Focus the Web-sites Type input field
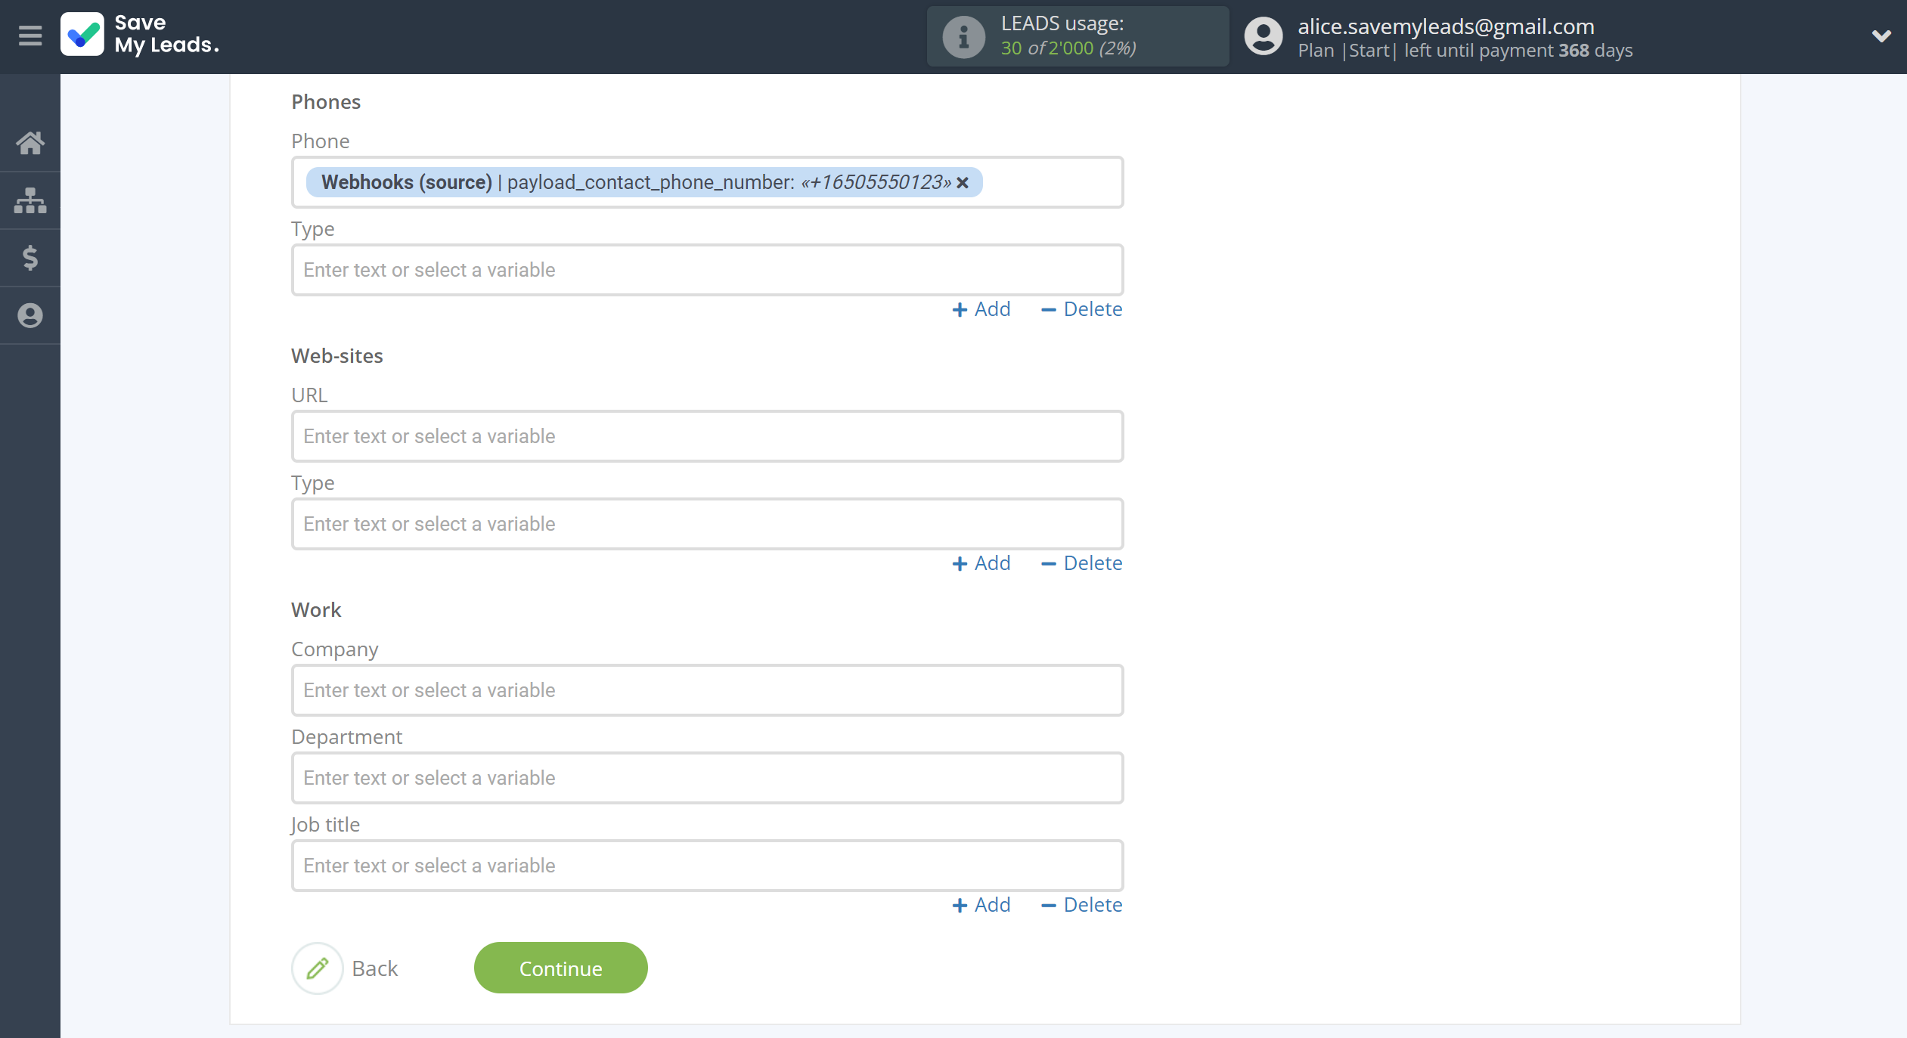 (707, 524)
